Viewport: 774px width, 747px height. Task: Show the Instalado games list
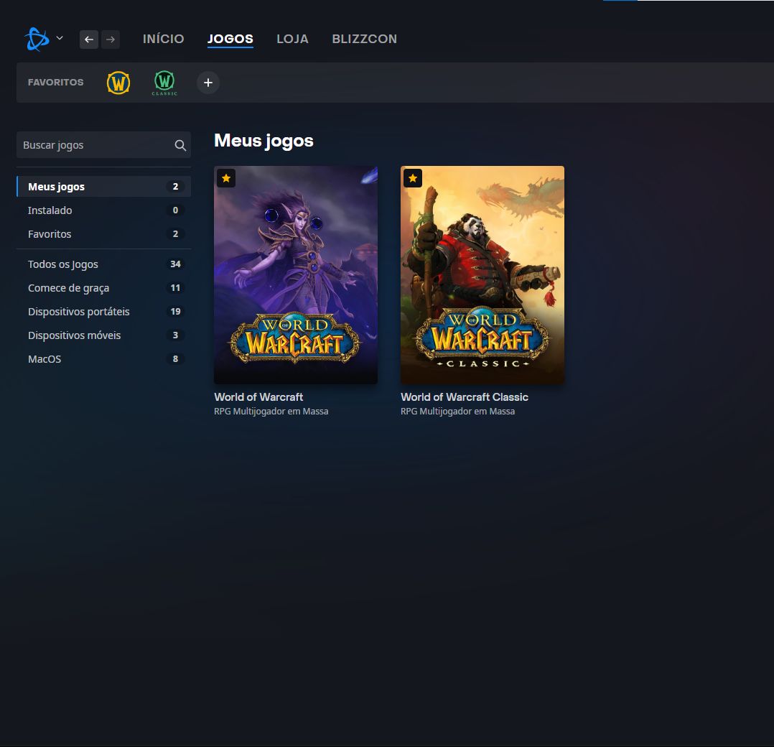point(103,210)
